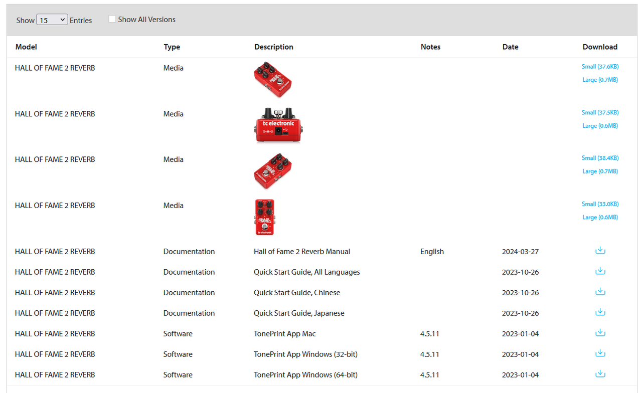This screenshot has height=393, width=642.
Task: Open Small (38.4KB) image link
Action: [600, 158]
